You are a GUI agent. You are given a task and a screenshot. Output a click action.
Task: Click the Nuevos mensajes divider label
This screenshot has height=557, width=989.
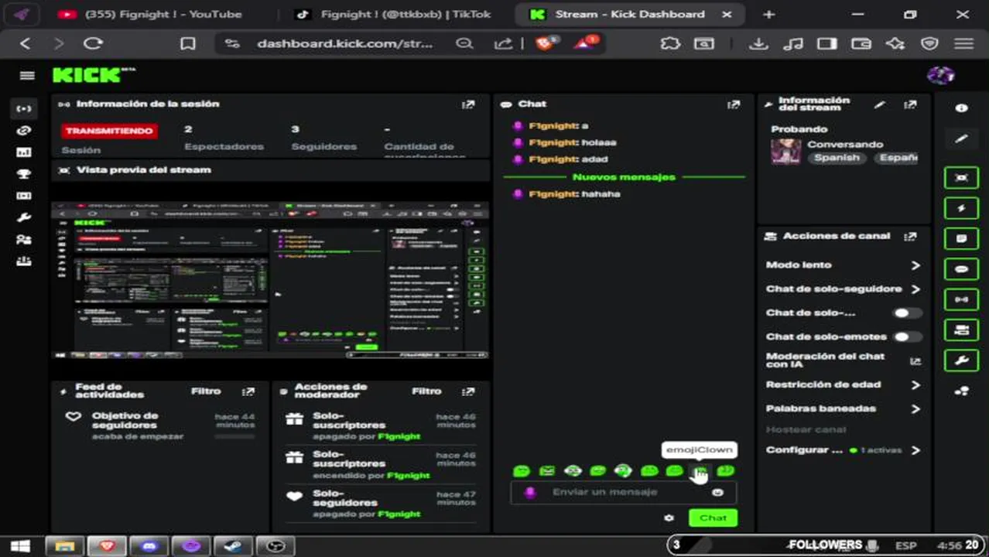[x=624, y=177]
